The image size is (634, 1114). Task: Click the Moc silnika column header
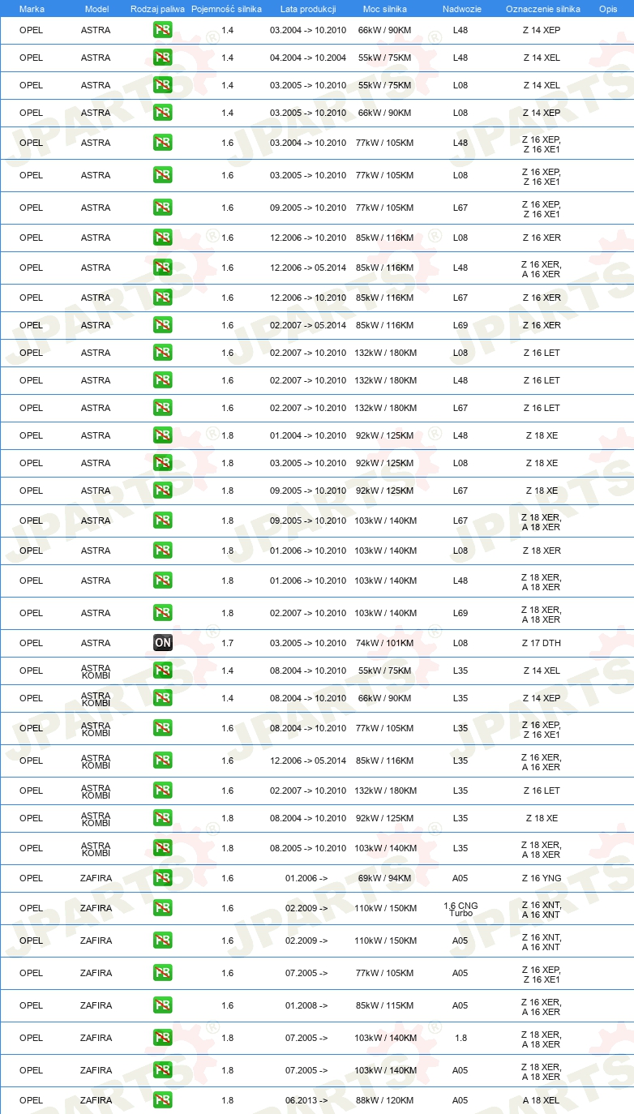point(385,9)
